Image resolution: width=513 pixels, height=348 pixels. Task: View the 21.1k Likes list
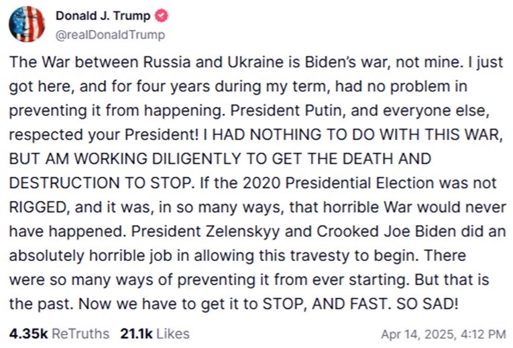154,333
